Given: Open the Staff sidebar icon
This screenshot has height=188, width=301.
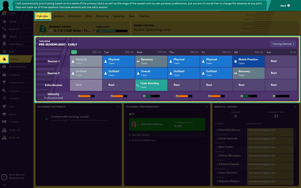Looking at the screenshot, I should [x=4, y=51].
